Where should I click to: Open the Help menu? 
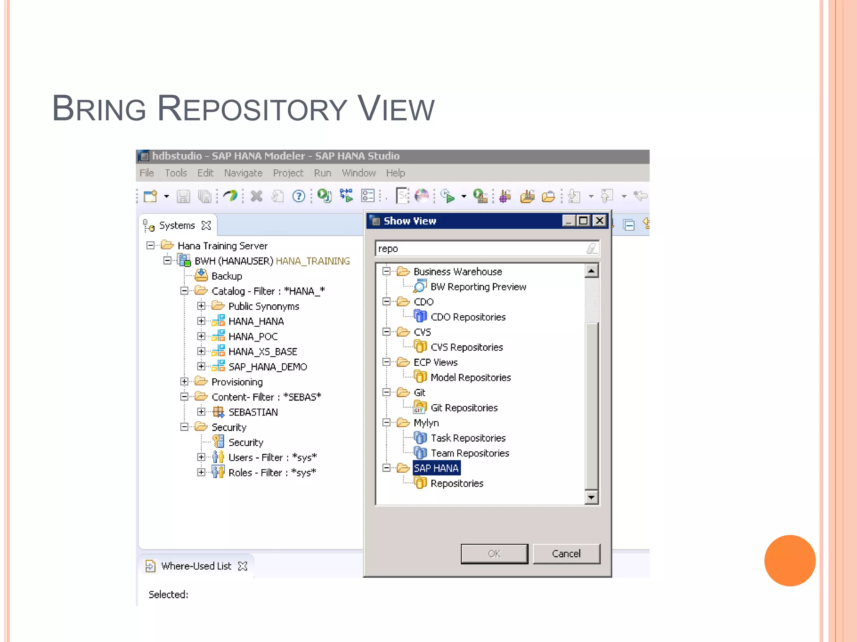pos(395,173)
